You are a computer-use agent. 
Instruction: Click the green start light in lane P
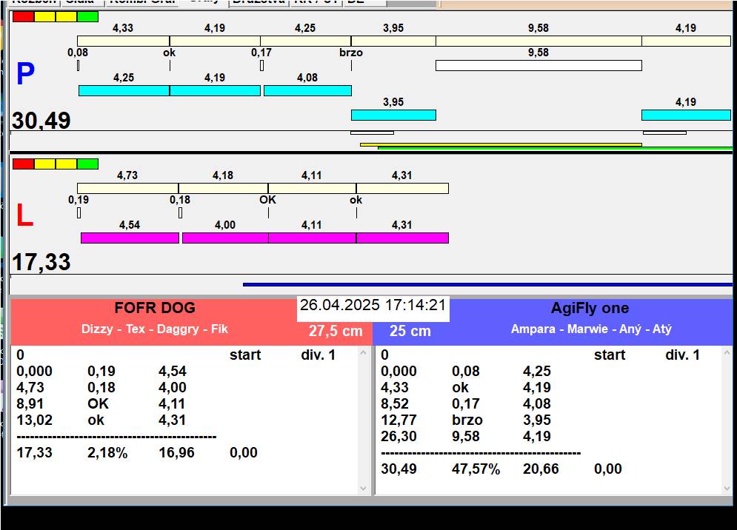click(87, 16)
